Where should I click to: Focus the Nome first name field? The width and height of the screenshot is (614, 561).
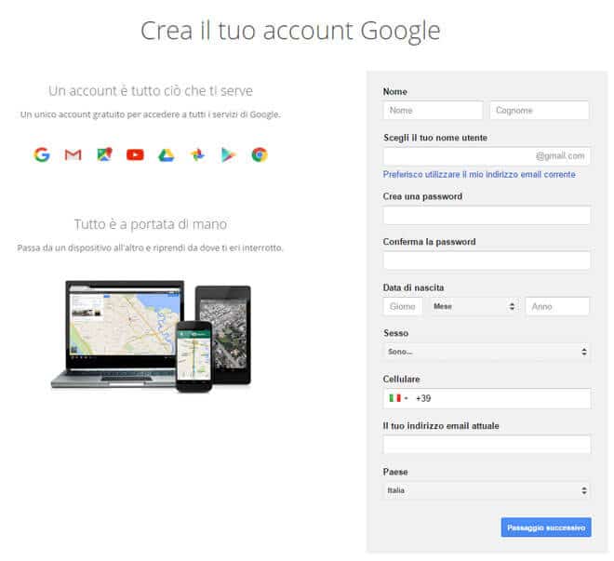tap(433, 111)
